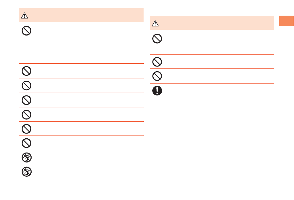Image resolution: width=294 pixels, height=200 pixels.
Task: Click the right column's peach header banner
Action: [212, 23]
